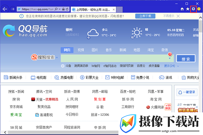Image resolution: width=203 pixels, height=135 pixels.
Task: Click the 一键登录 button
Action: click(x=187, y=92)
